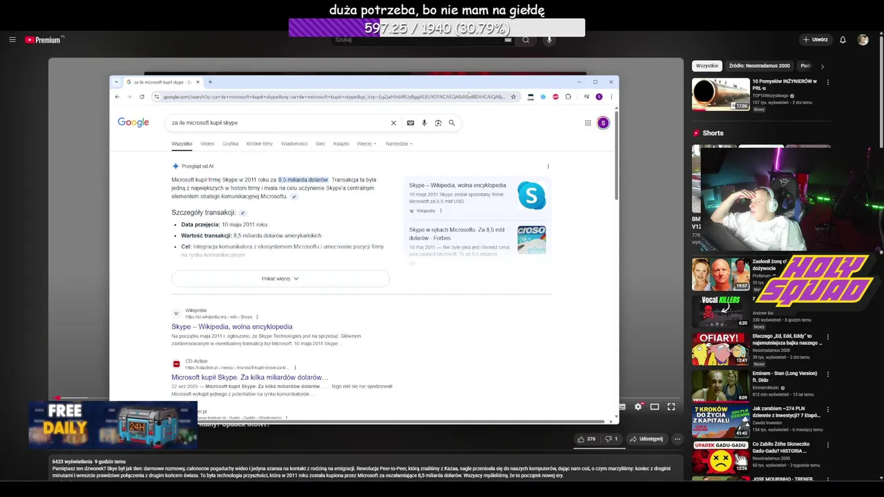Image resolution: width=884 pixels, height=497 pixels.
Task: Open the Chrome three-dot menu
Action: (x=611, y=97)
